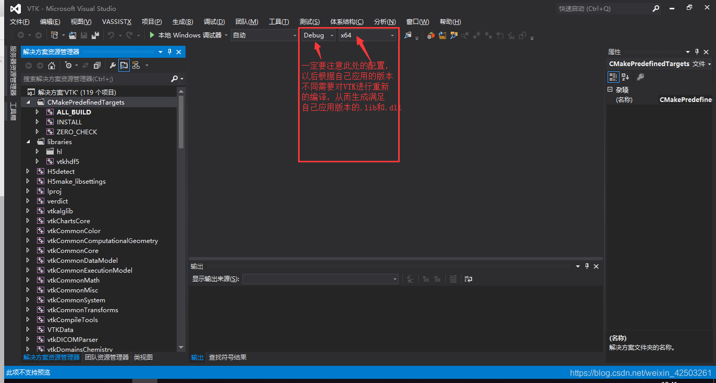Viewport: 716px width, 383px height.
Task: Open the 调试(D) debug menu
Action: click(x=214, y=22)
